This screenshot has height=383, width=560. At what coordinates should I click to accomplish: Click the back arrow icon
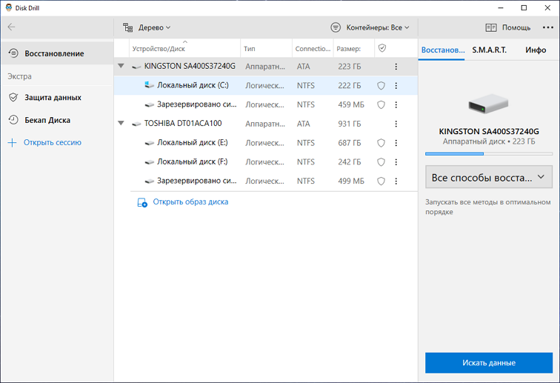click(x=11, y=27)
